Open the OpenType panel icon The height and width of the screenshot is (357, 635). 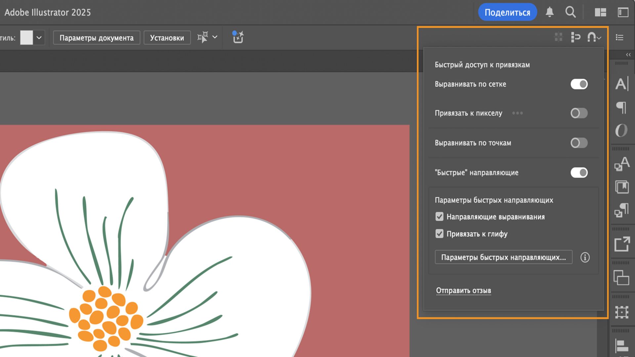coord(621,130)
